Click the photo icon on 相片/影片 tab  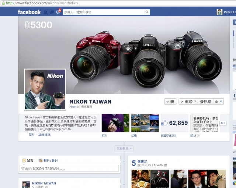tap(41, 160)
